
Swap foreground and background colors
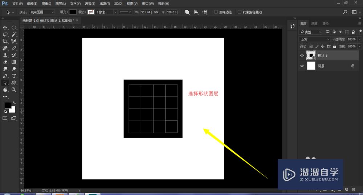coord(15,103)
